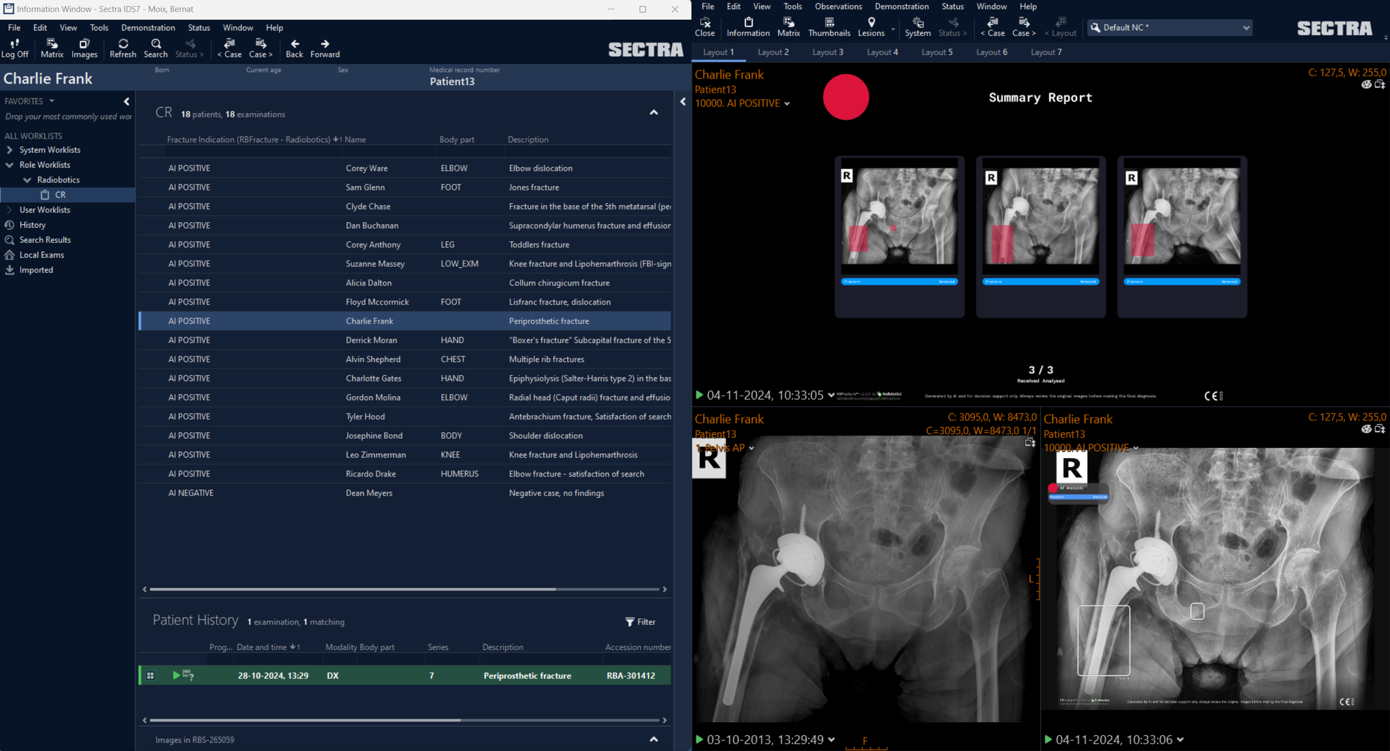The width and height of the screenshot is (1390, 751).
Task: Open the Default NC preset dropdown
Action: 1246,27
